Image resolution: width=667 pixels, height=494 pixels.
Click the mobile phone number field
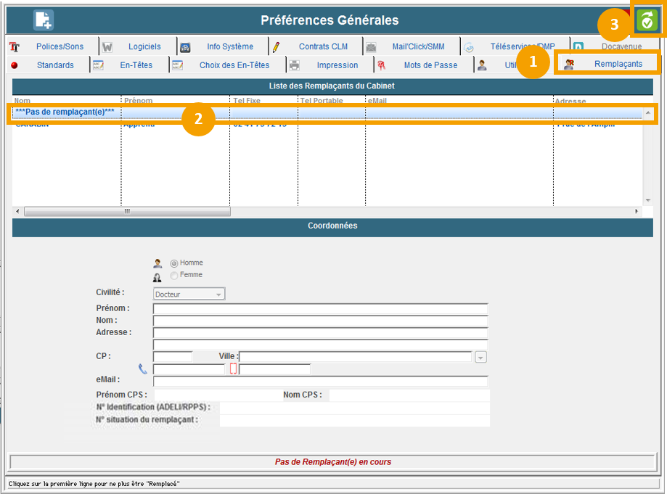(275, 369)
